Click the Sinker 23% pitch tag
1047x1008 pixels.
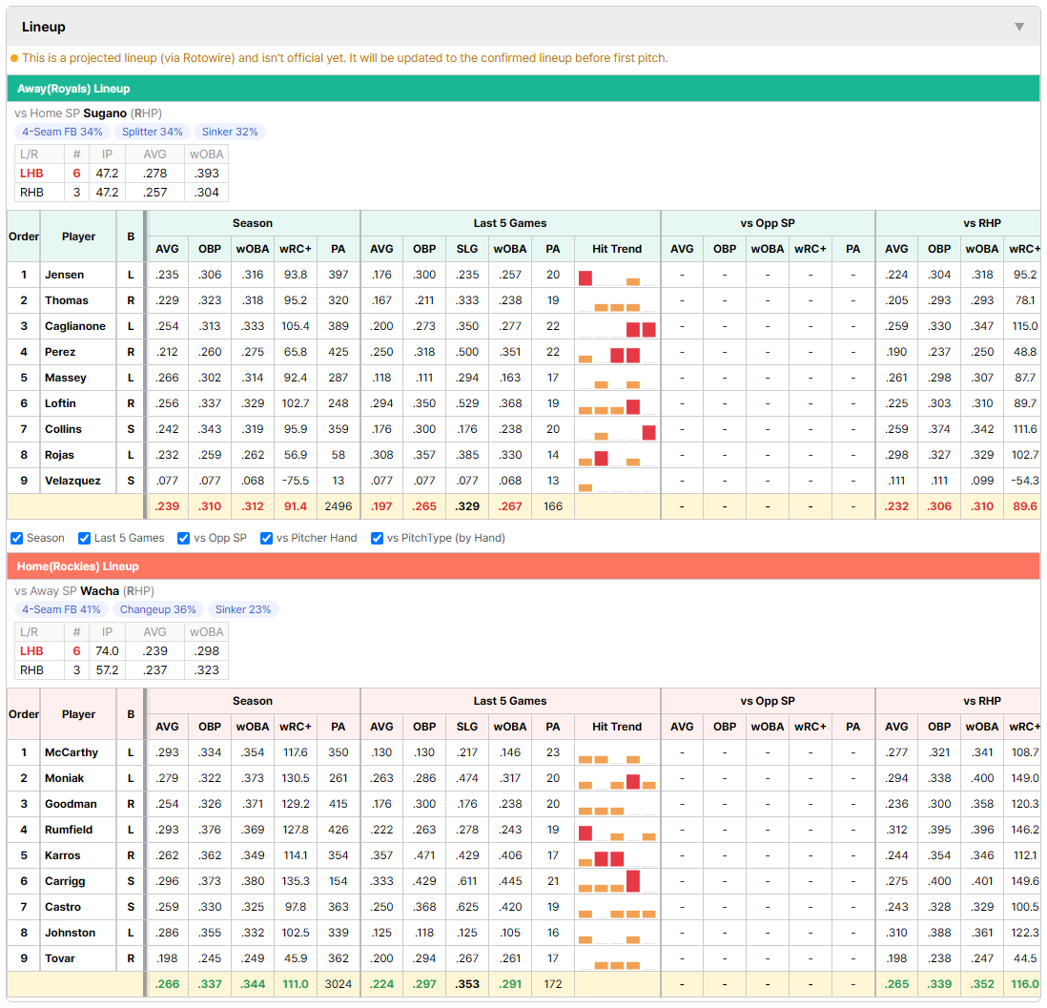(243, 610)
